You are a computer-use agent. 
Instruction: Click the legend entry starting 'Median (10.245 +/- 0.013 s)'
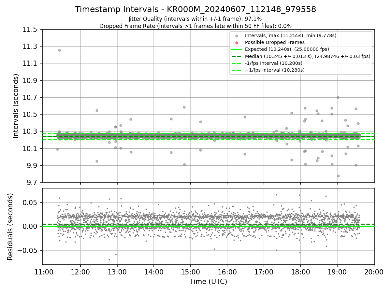coord(308,56)
